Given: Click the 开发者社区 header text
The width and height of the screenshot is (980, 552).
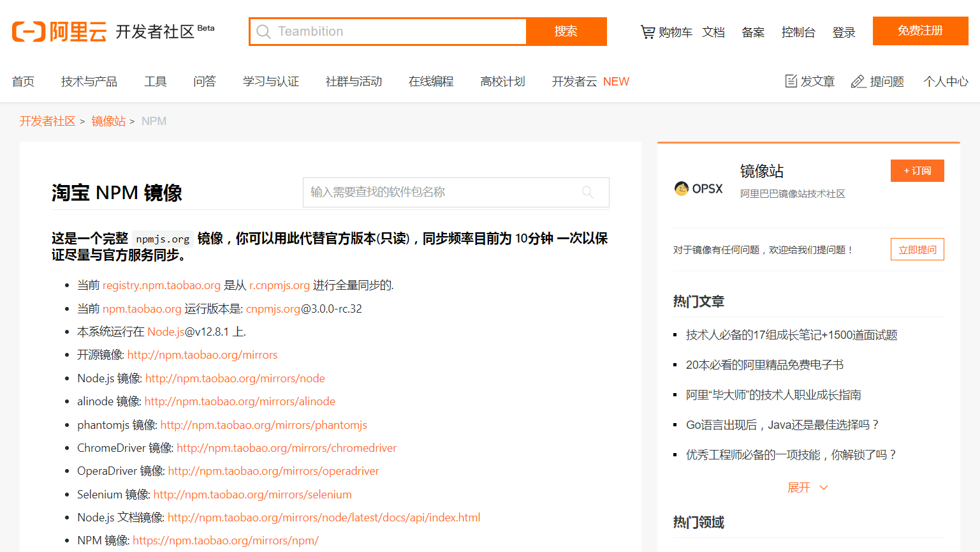Looking at the screenshot, I should (155, 32).
